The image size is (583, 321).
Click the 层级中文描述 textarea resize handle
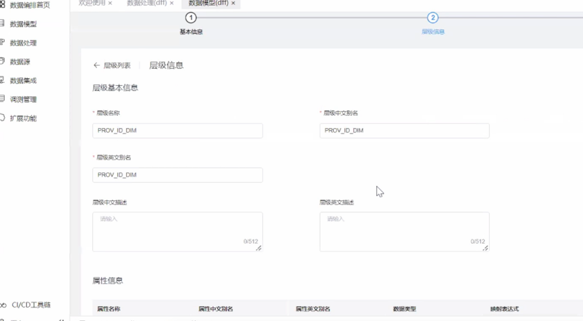(259, 248)
